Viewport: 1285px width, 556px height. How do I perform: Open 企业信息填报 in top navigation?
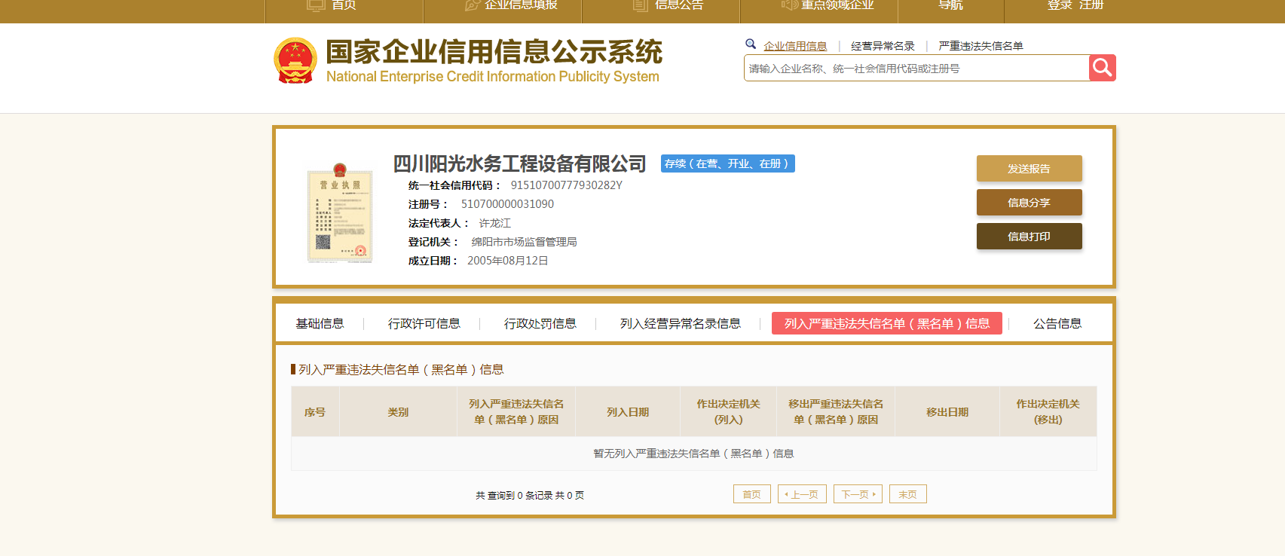[521, 5]
